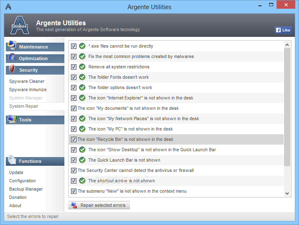Click green check icon for Show Desktop row
Viewport: 299px width, 225px height.
[82, 150]
